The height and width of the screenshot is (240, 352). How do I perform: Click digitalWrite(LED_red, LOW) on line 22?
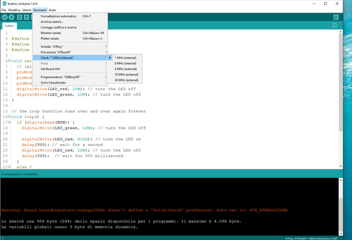click(x=81, y=150)
